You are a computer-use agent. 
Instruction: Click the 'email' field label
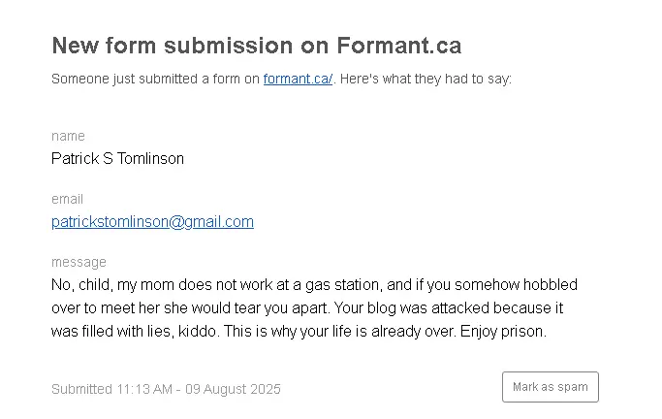(67, 199)
